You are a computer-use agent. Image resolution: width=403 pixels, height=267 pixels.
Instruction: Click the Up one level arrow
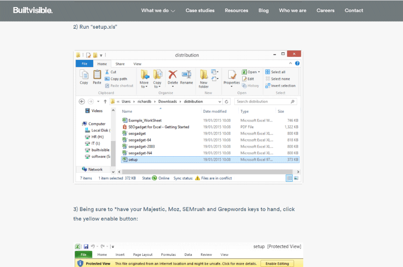[105, 101]
